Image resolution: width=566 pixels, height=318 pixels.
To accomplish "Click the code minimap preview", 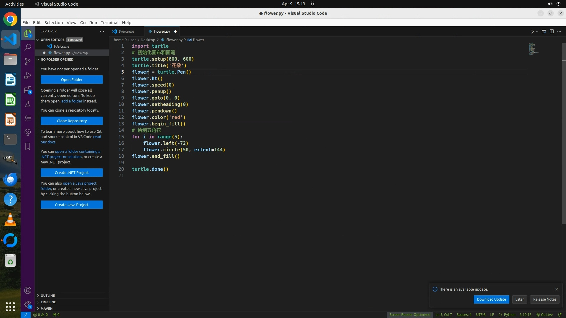I will [x=534, y=49].
